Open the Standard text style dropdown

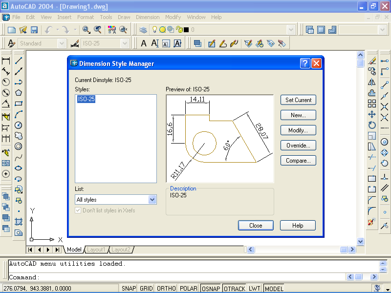coord(62,43)
